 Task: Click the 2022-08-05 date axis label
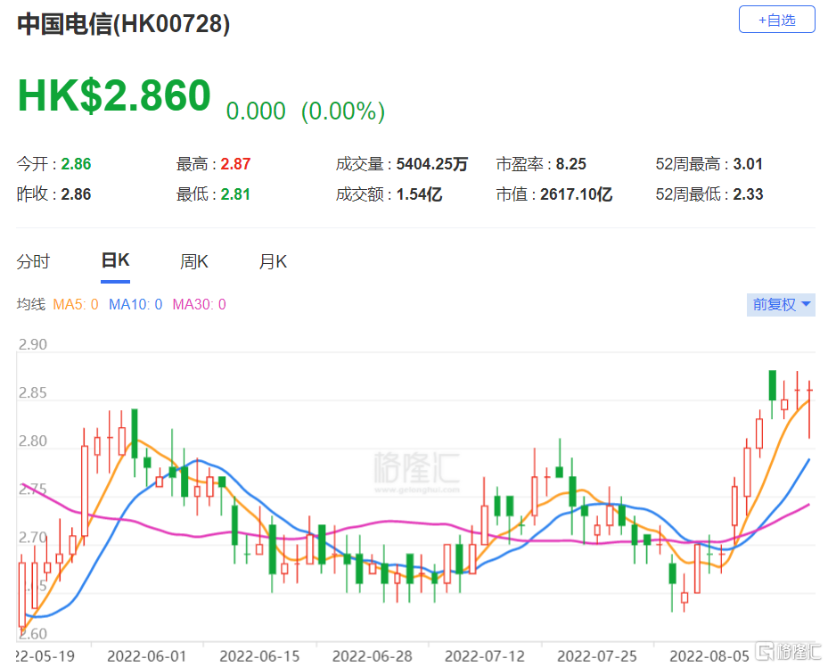point(709,656)
